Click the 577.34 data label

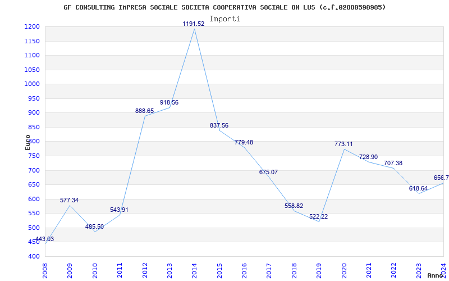(69, 200)
